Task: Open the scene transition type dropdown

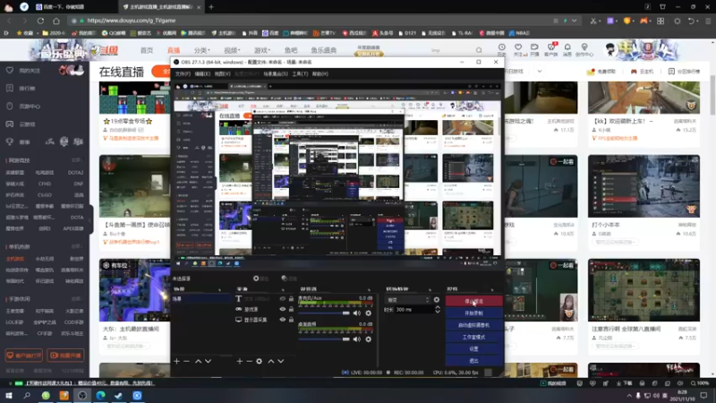Action: 408,300
